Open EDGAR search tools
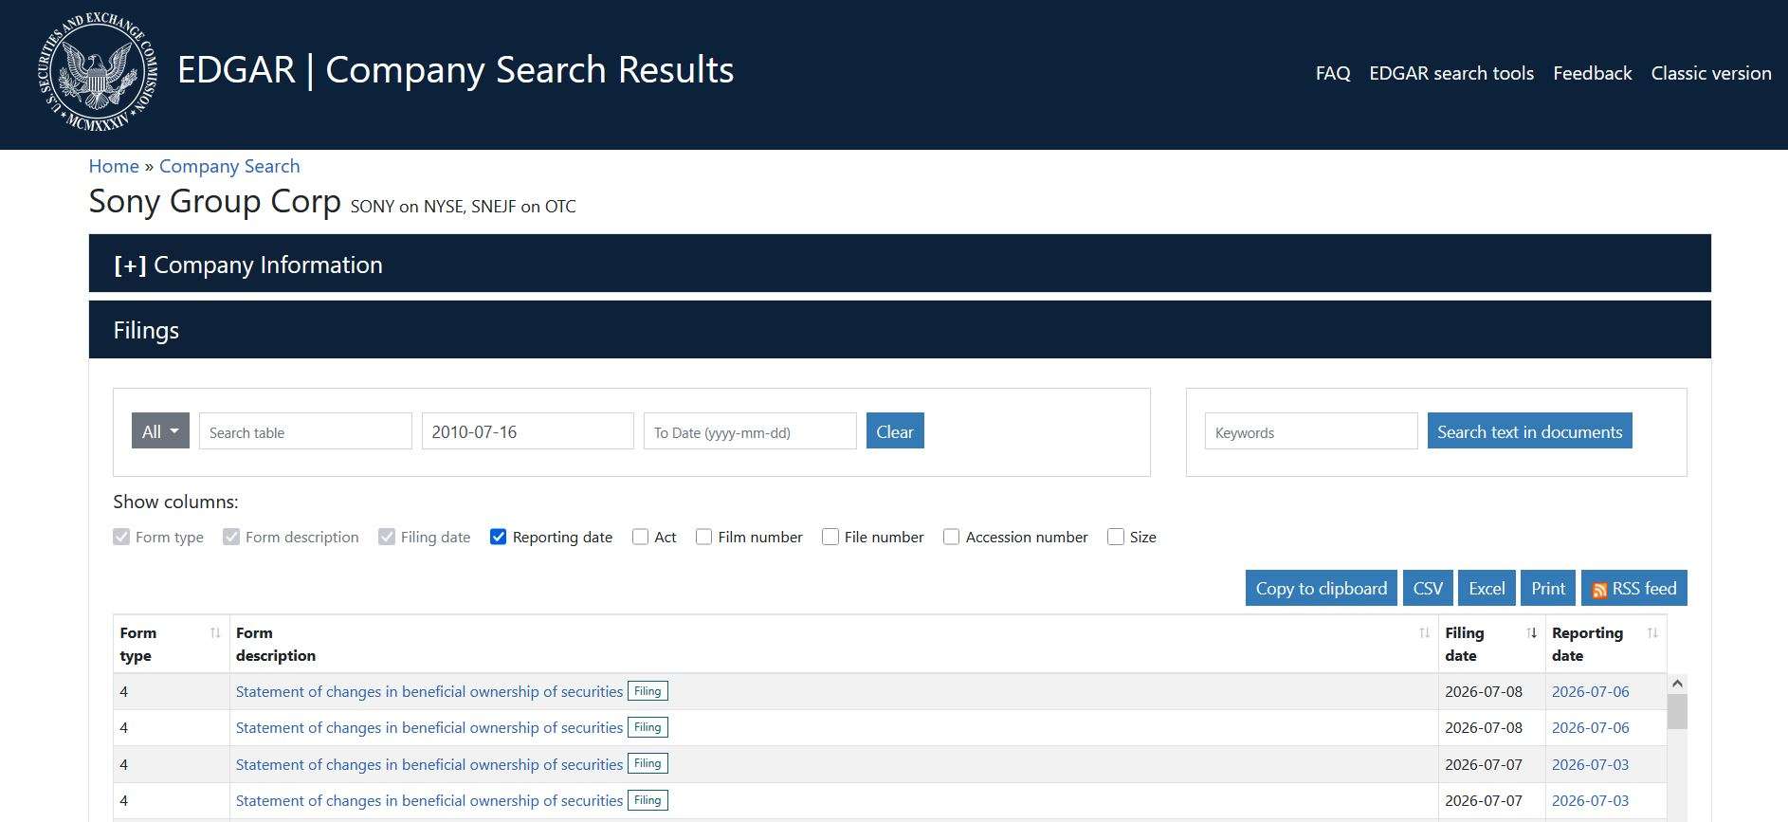Screen dimensions: 1788x822 [1451, 73]
